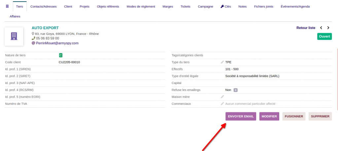This screenshot has width=338, height=151.
Task: Click the pencil icon next to Maison mère
Action: pyautogui.click(x=222, y=97)
